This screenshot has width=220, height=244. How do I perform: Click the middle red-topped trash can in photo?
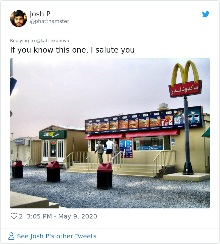pyautogui.click(x=53, y=172)
